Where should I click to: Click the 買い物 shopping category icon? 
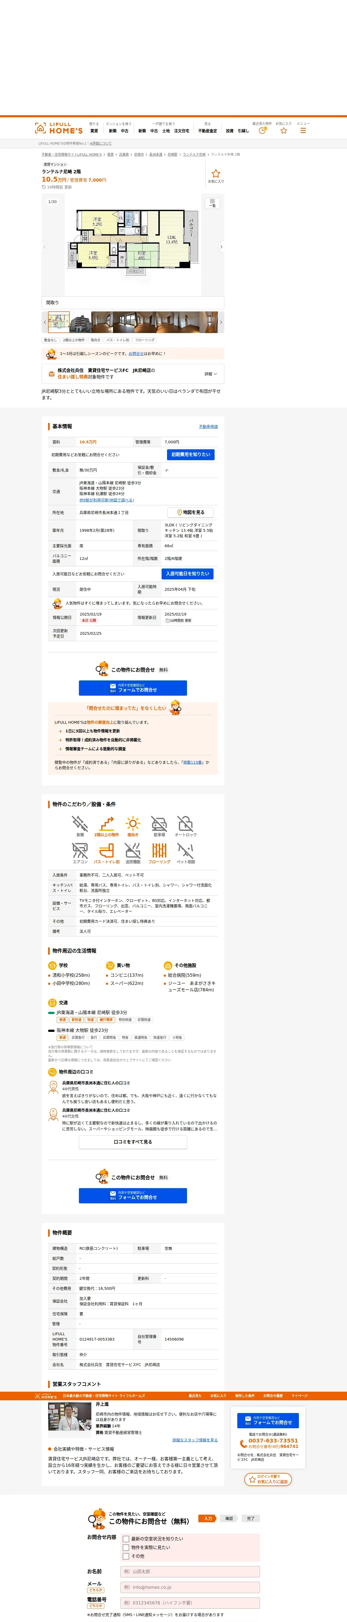110,965
